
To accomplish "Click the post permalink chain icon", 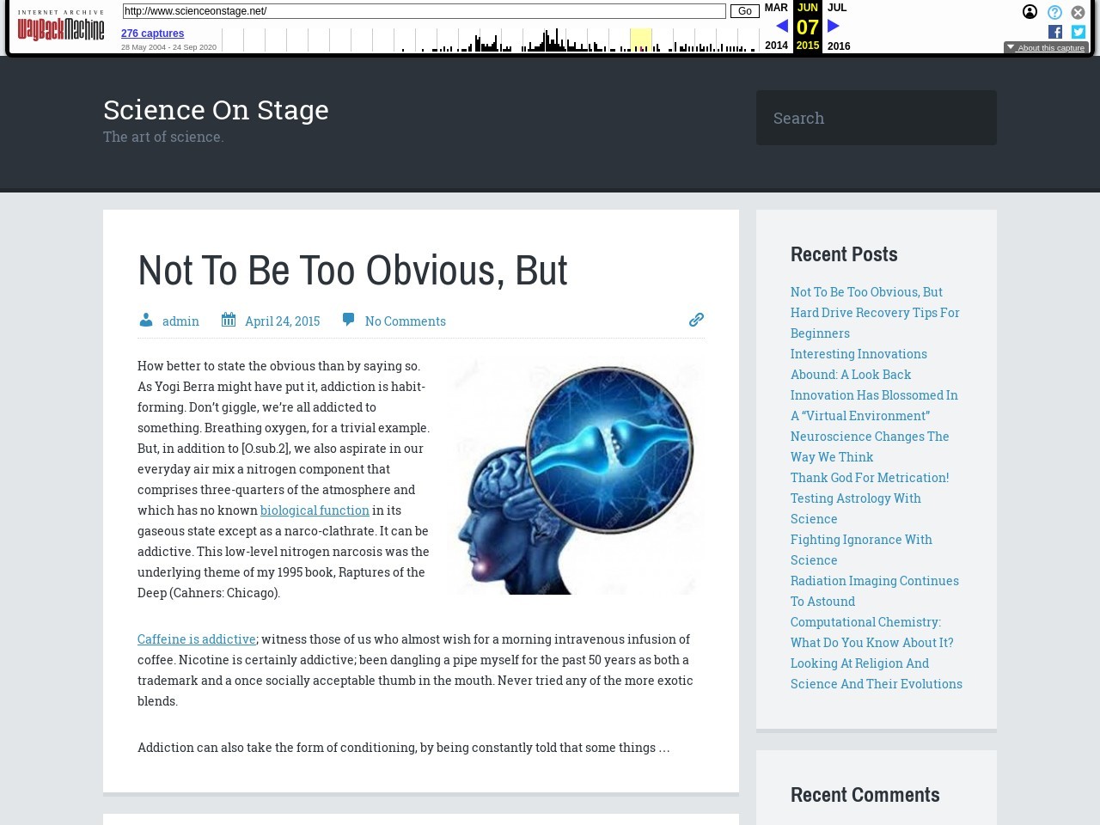I will click(696, 320).
